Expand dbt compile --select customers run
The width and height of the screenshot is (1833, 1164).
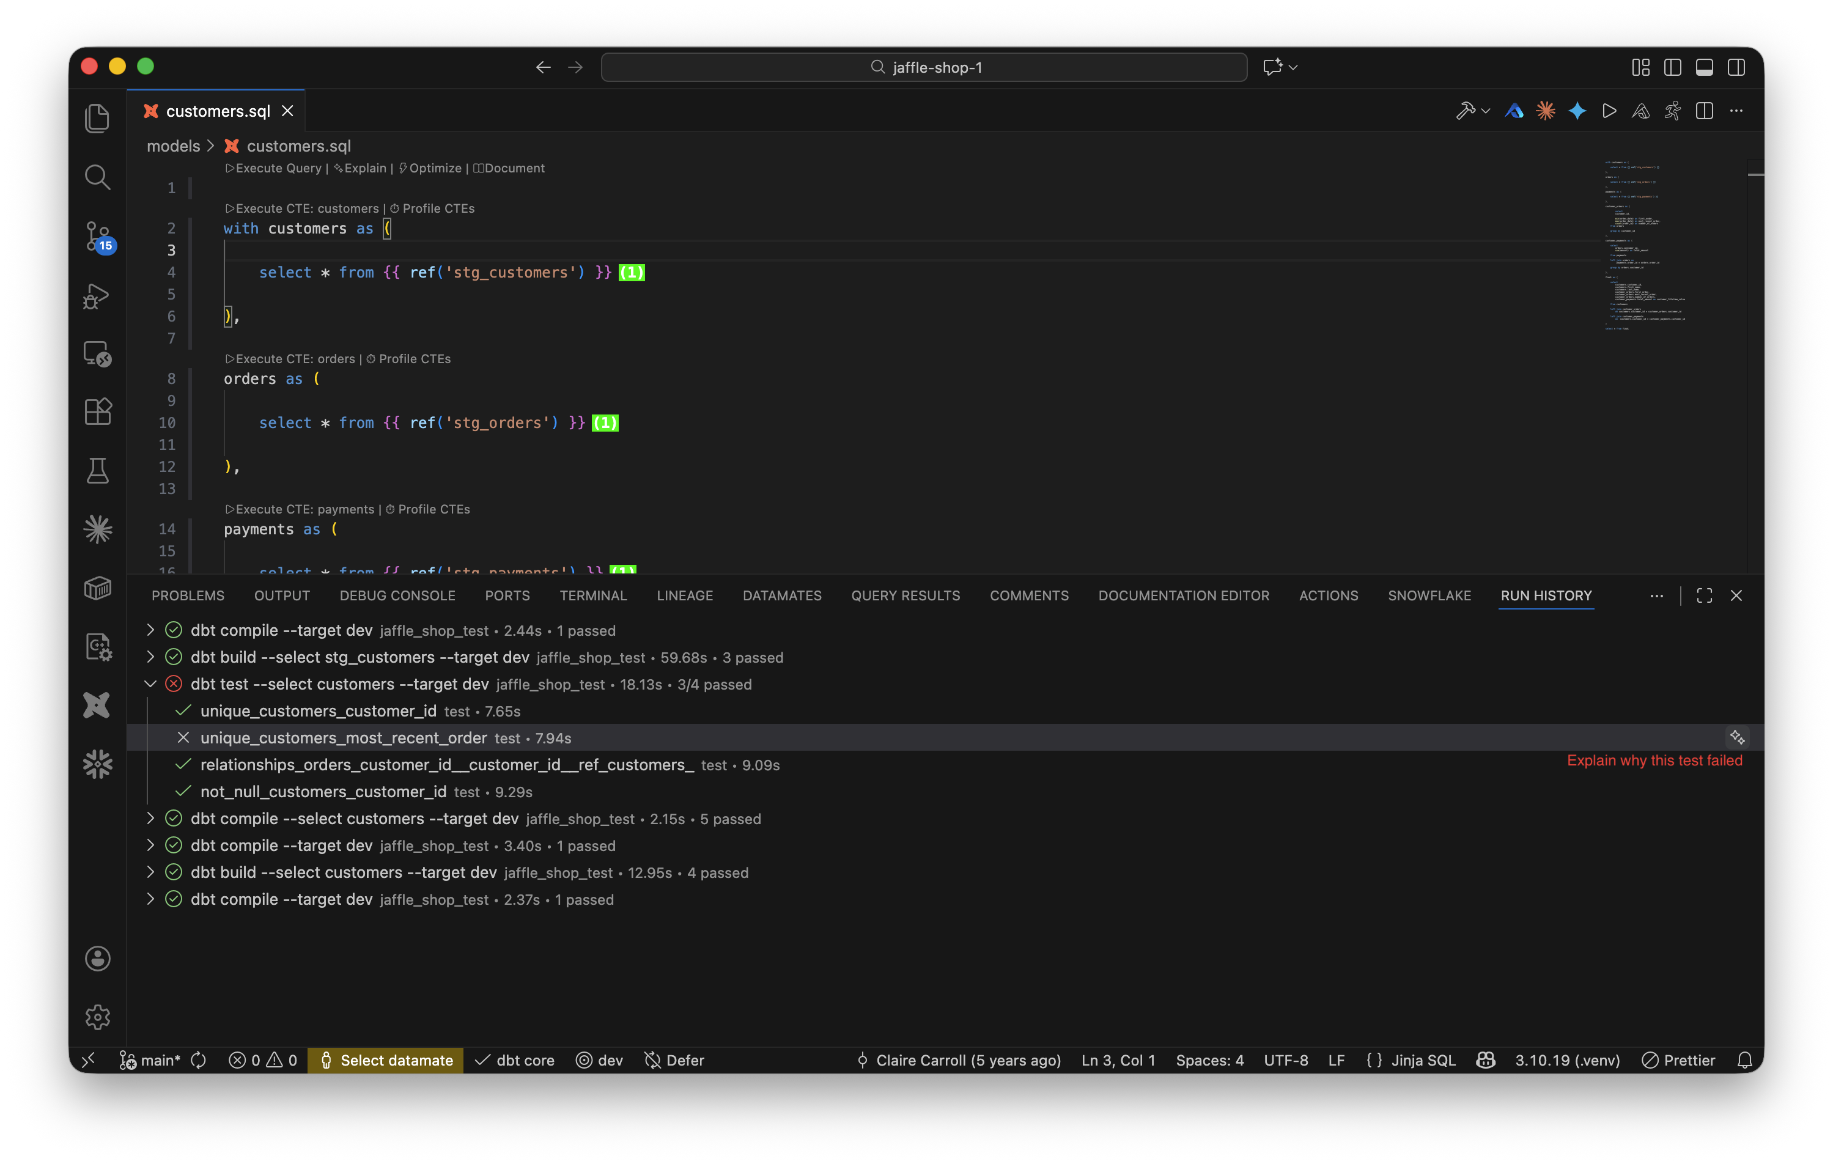click(150, 819)
